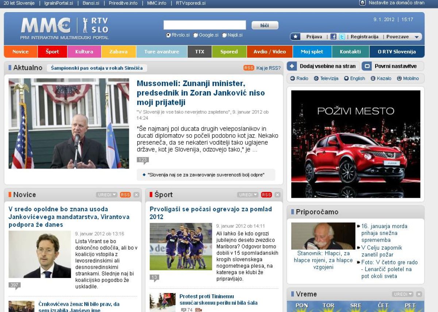Open the Šport section RSS feed
Viewport: 438px width, 312px height.
(x=266, y=195)
